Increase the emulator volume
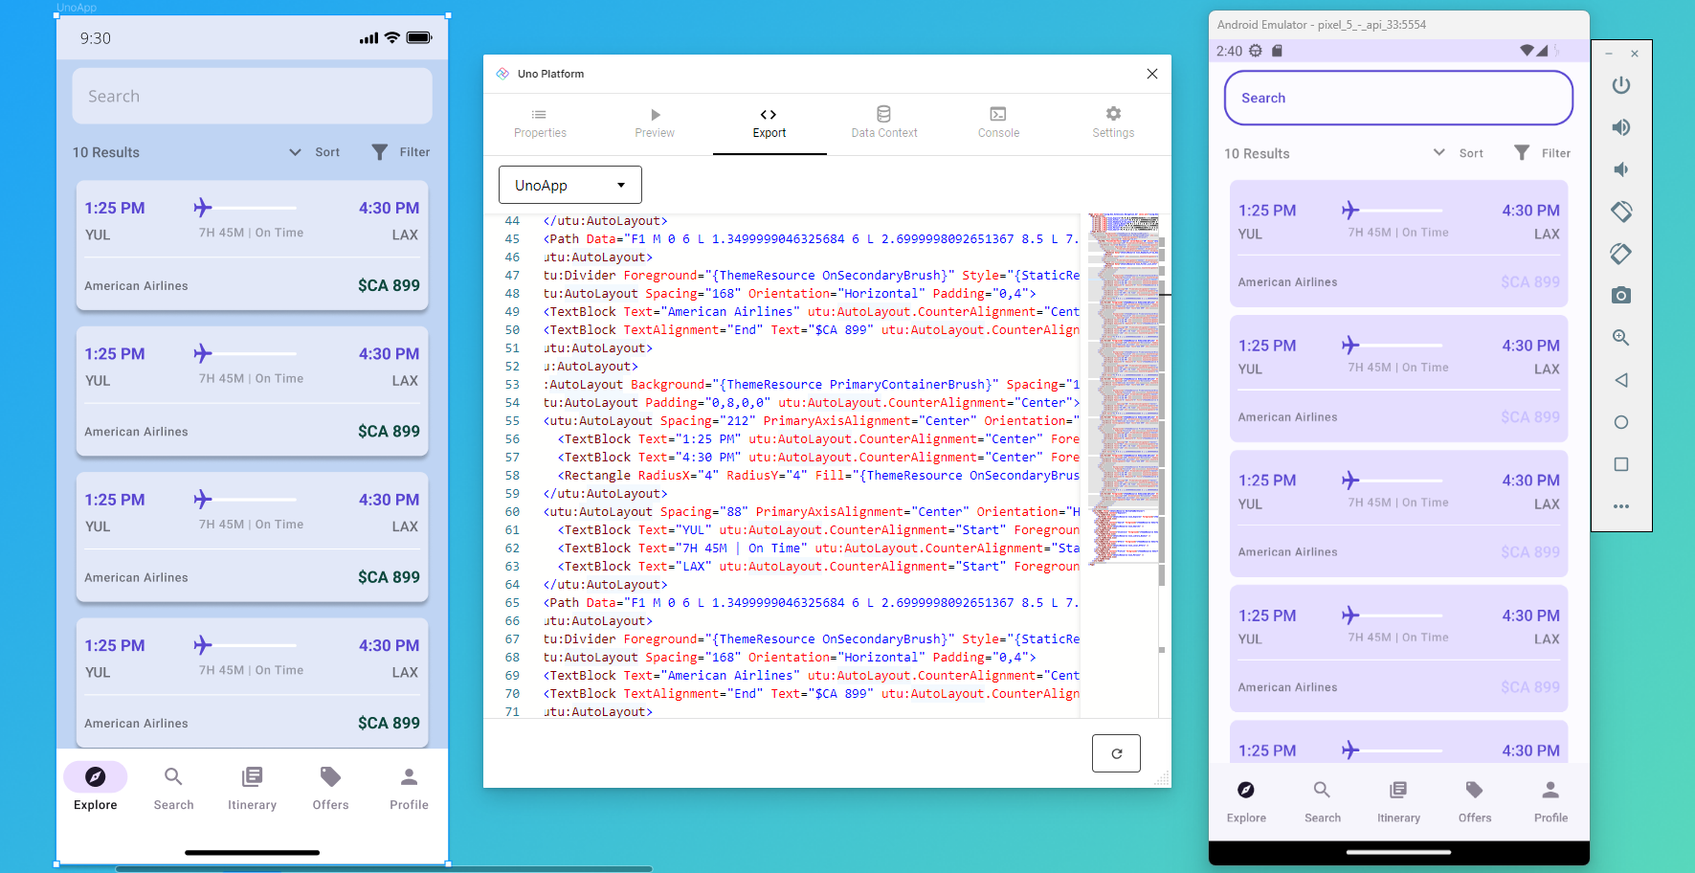Viewport: 1695px width, 873px height. coord(1621,127)
